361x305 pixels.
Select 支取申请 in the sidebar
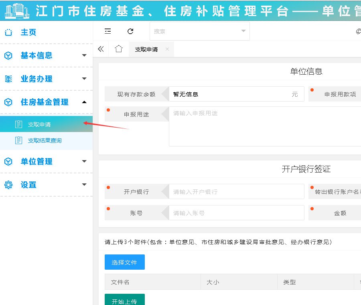[x=39, y=124]
